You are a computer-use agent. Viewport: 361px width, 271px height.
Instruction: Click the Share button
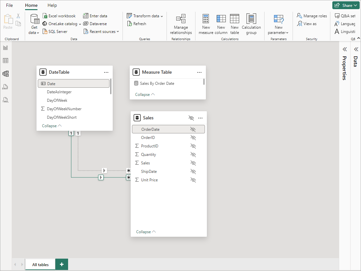tap(346, 5)
